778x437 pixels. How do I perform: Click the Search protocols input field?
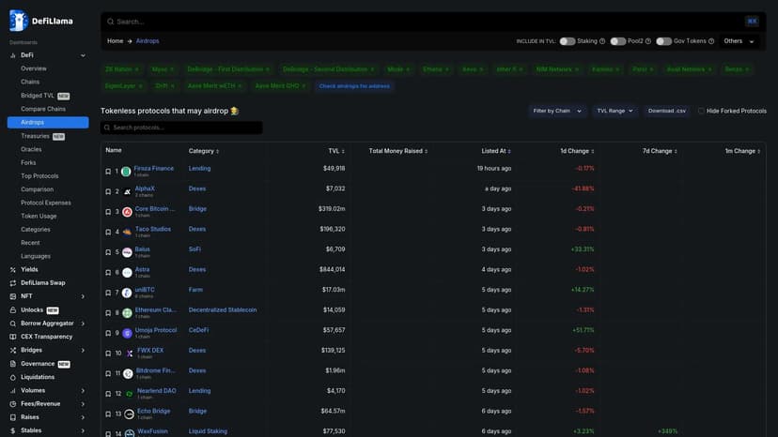[181, 128]
